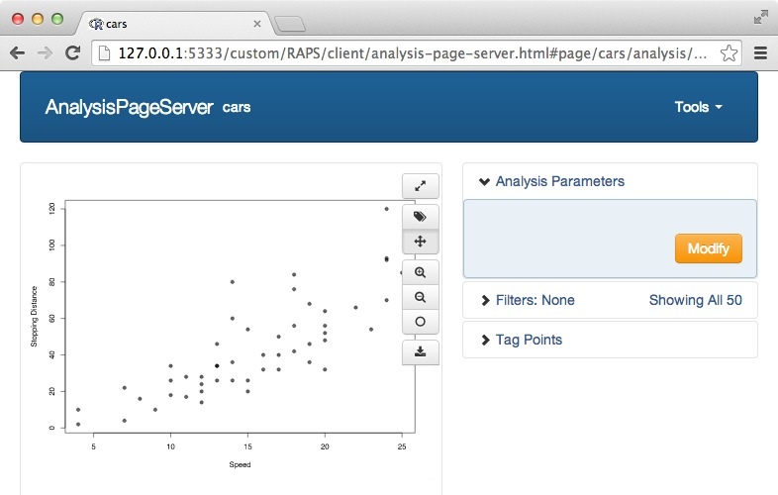Click the Showing All 50 label
The image size is (778, 495).
click(695, 300)
